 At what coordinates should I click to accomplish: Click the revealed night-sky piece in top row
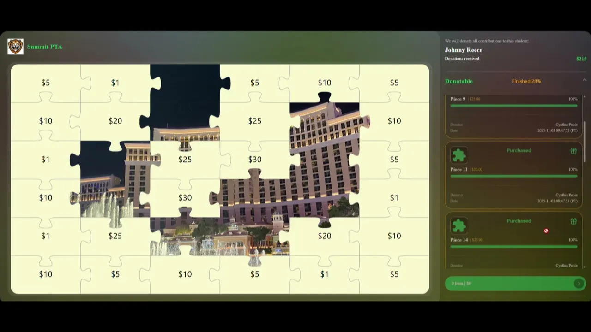185,83
